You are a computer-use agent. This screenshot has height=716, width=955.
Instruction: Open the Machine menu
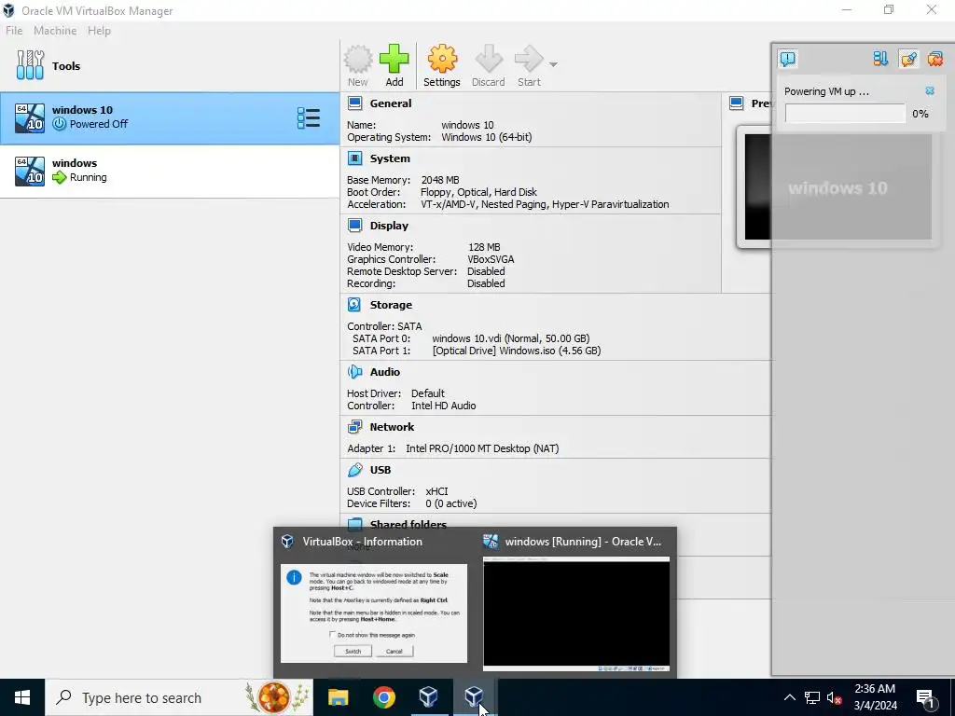coord(55,31)
